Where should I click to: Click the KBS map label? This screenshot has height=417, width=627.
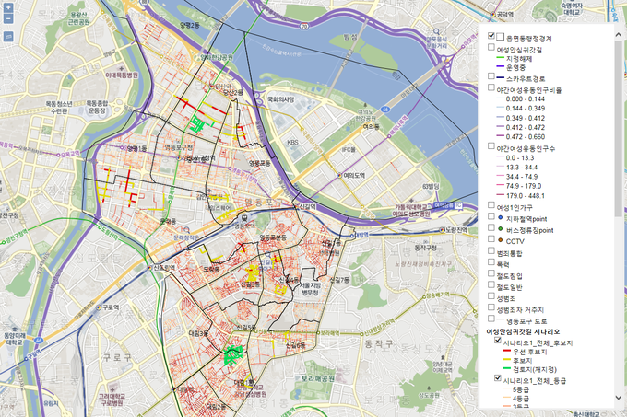[292, 143]
